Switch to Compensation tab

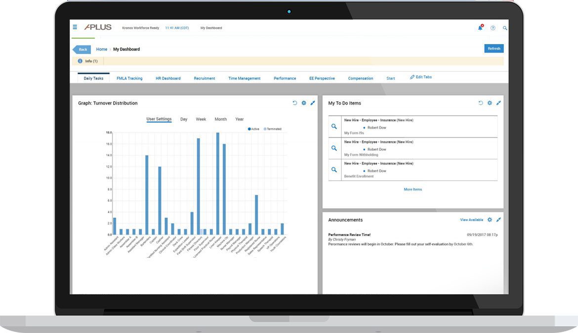click(361, 78)
